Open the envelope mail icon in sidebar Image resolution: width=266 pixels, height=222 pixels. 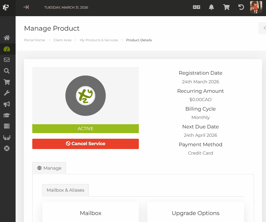coord(7,60)
